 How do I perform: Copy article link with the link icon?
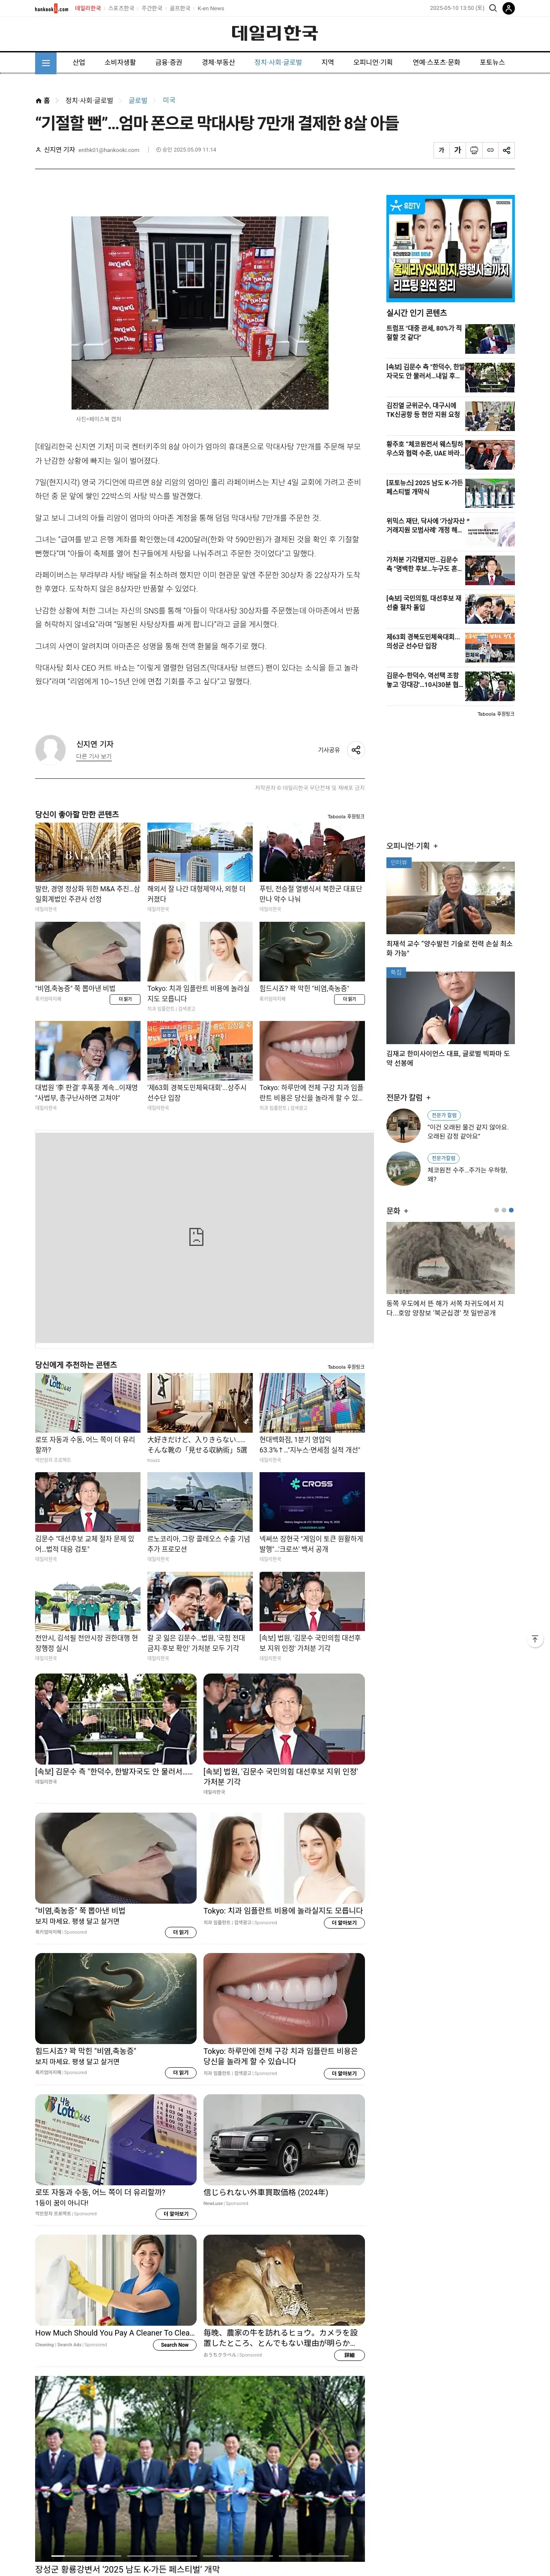coord(490,150)
